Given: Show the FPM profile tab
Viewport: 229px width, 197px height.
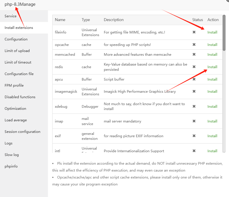Looking at the screenshot, I should coord(14,86).
